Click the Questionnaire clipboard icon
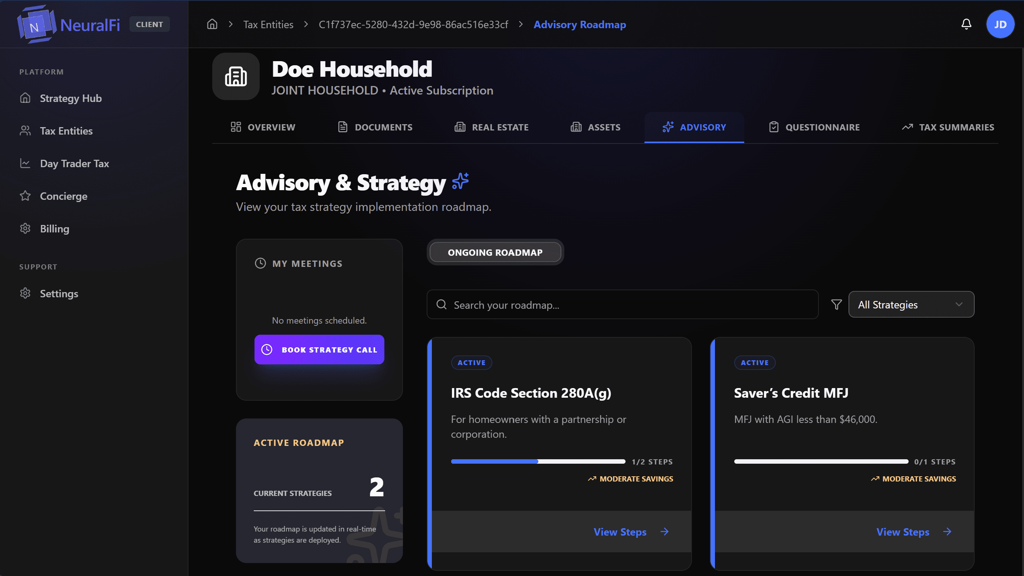1024x576 pixels. coord(774,127)
